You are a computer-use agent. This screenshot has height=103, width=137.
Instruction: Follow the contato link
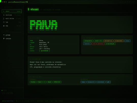tap(12, 39)
